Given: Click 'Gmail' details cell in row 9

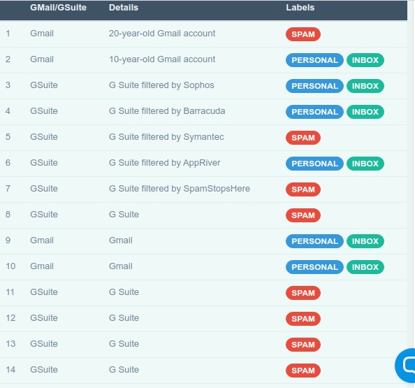Looking at the screenshot, I should 121,240.
